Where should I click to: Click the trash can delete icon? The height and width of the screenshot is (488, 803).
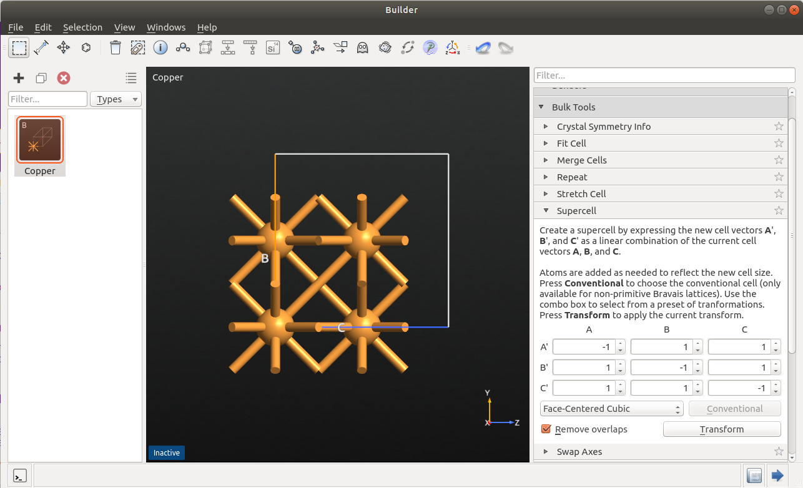(116, 47)
